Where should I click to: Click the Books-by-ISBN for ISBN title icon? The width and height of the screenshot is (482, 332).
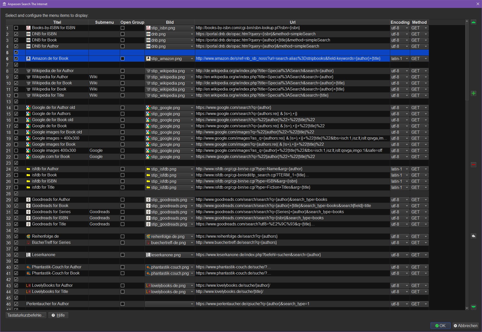pos(28,28)
